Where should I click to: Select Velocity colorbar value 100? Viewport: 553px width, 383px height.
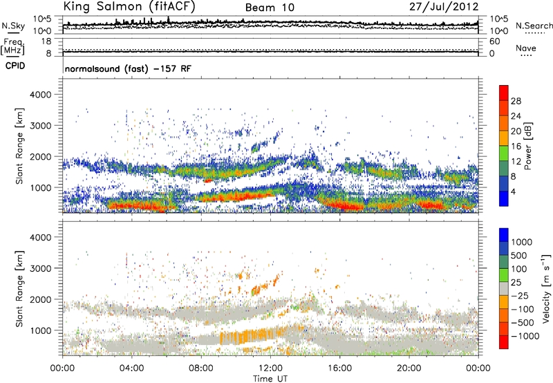(x=519, y=269)
